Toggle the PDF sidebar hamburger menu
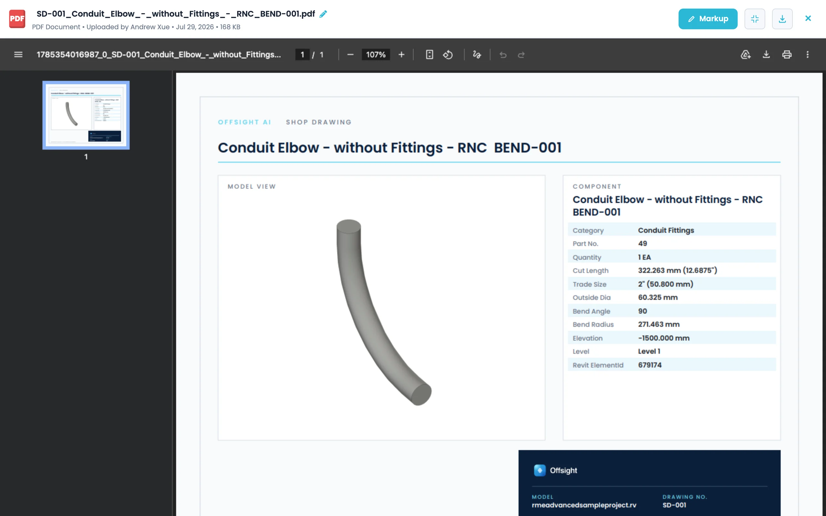This screenshot has height=516, width=826. click(x=18, y=55)
